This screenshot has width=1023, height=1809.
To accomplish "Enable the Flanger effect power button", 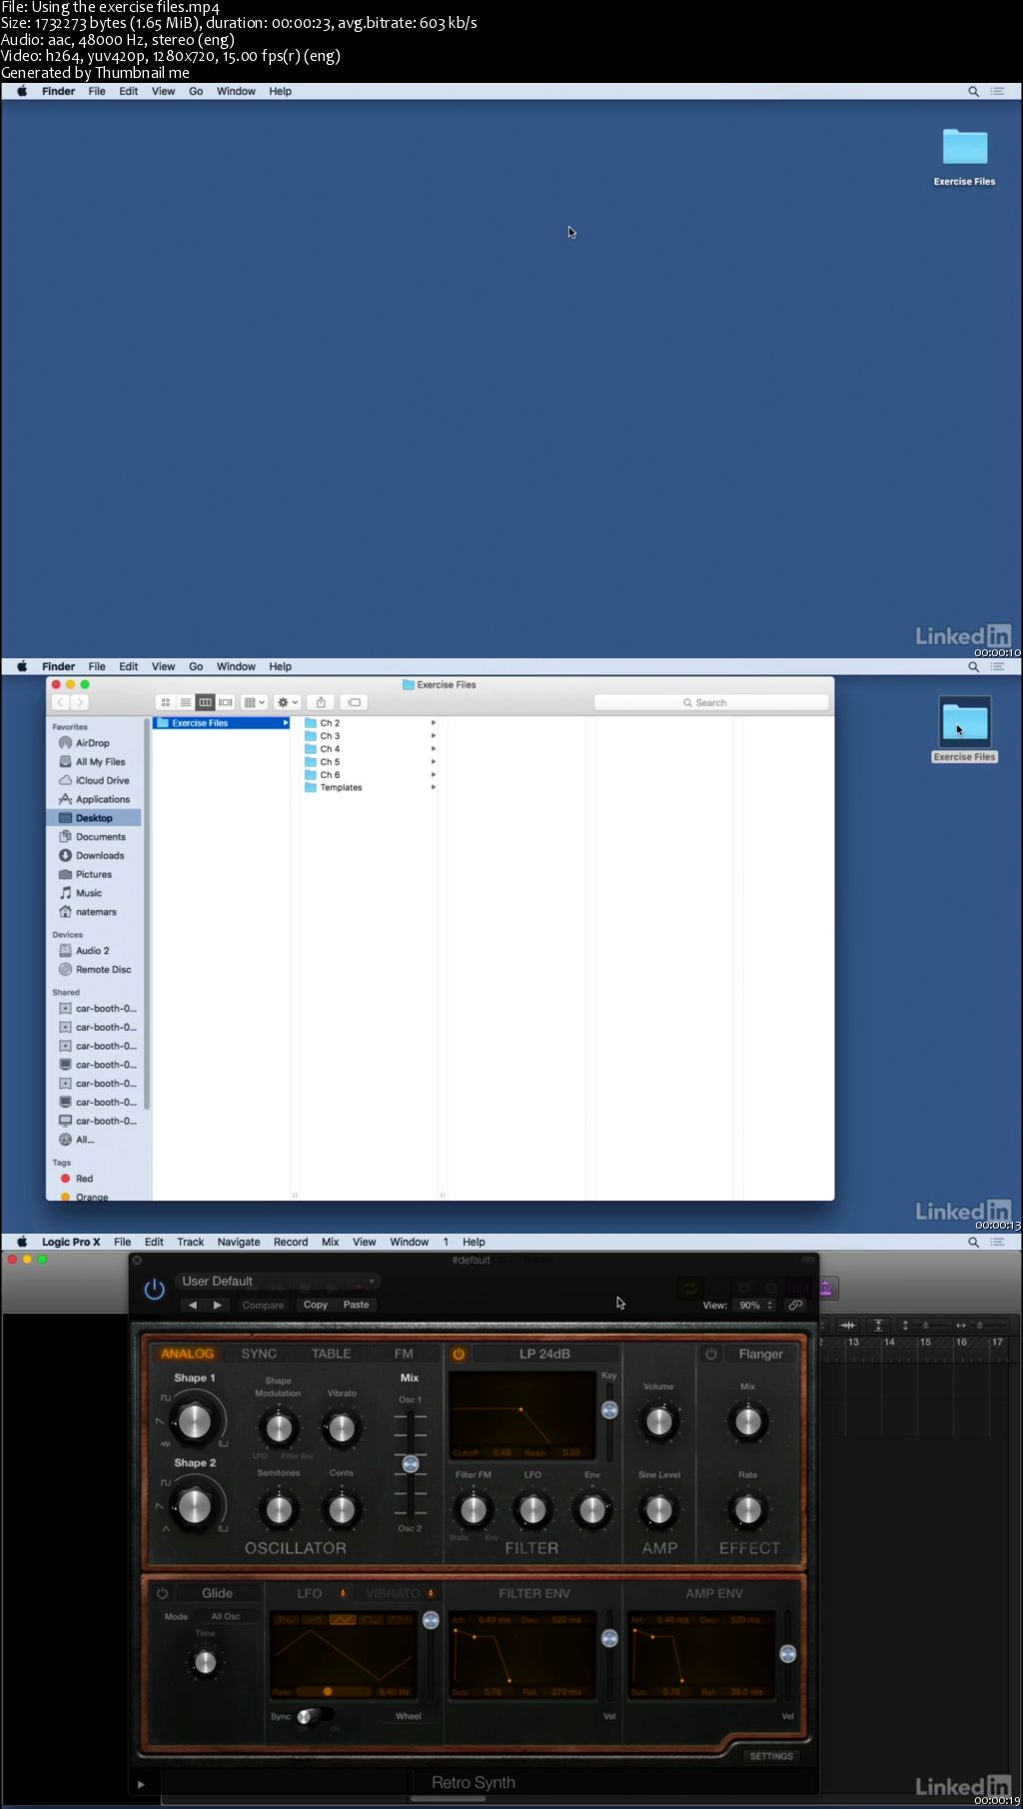I will pos(711,1355).
